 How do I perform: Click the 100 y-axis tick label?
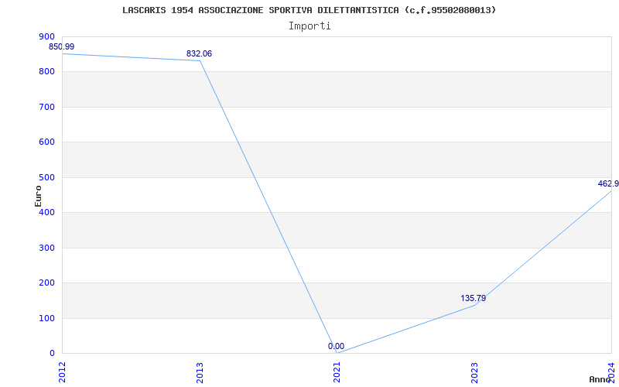46,318
